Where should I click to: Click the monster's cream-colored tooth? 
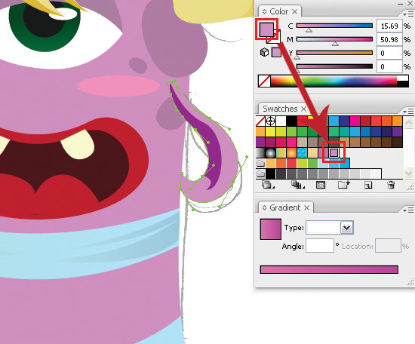[78, 144]
